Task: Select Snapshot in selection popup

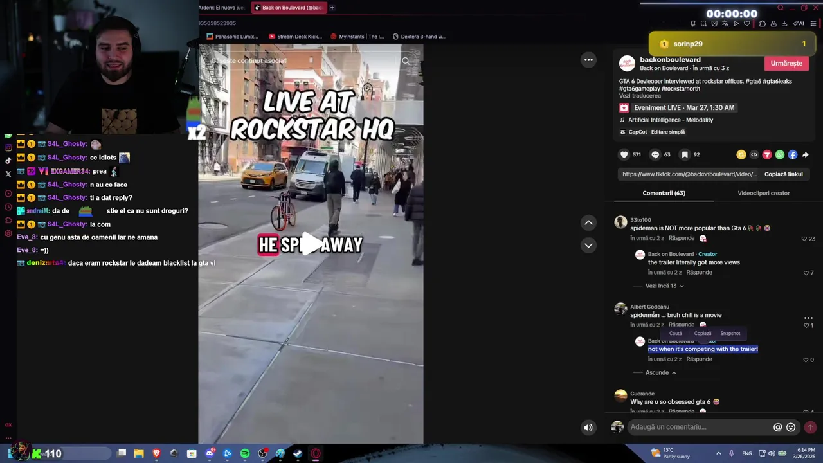Action: click(x=730, y=333)
